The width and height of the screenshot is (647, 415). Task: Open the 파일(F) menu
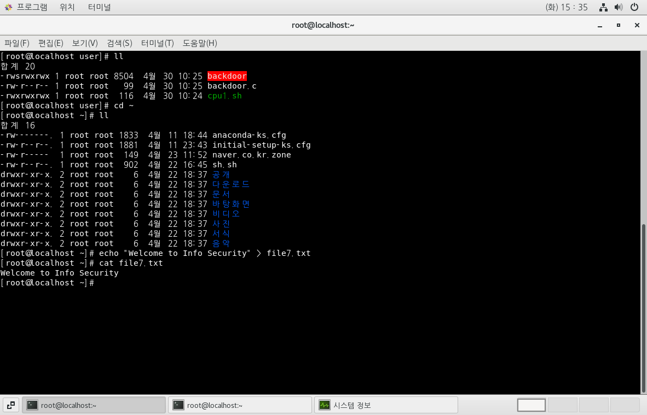coord(17,43)
